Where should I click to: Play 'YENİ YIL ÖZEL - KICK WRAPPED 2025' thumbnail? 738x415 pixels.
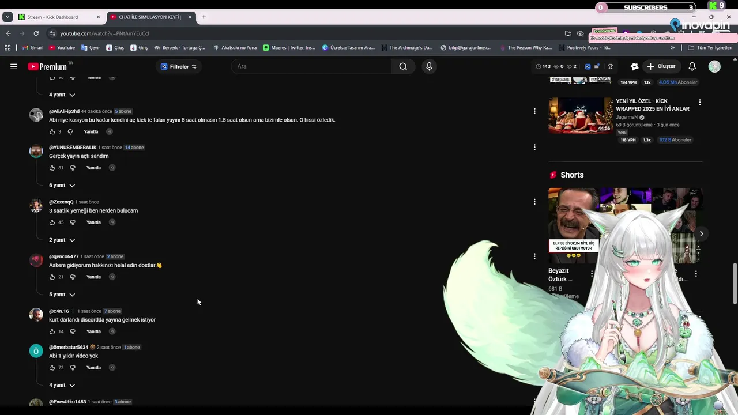[x=581, y=115]
